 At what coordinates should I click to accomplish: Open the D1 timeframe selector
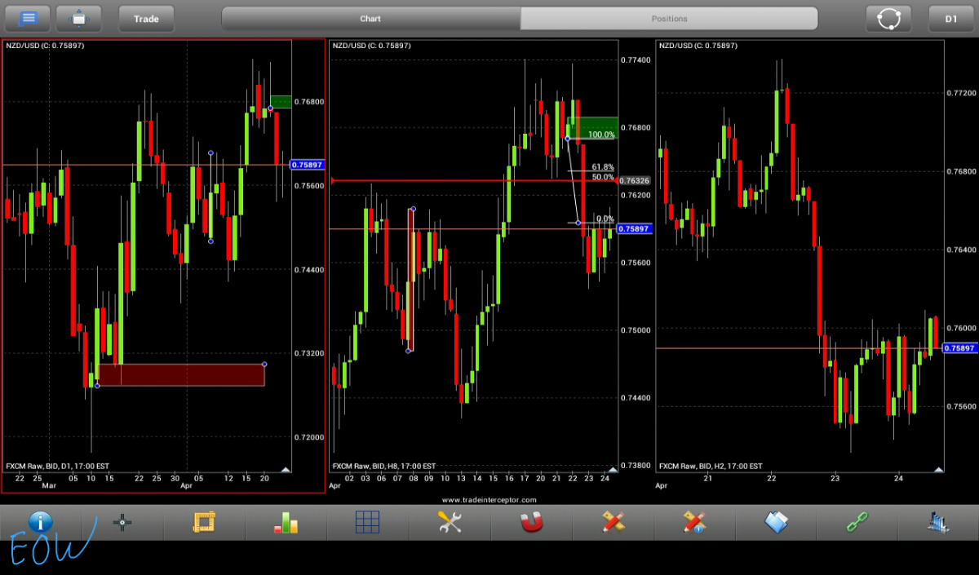click(x=950, y=18)
